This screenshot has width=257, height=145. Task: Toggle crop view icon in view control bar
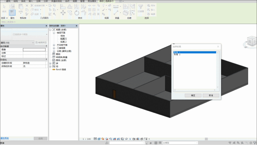pos(114,139)
